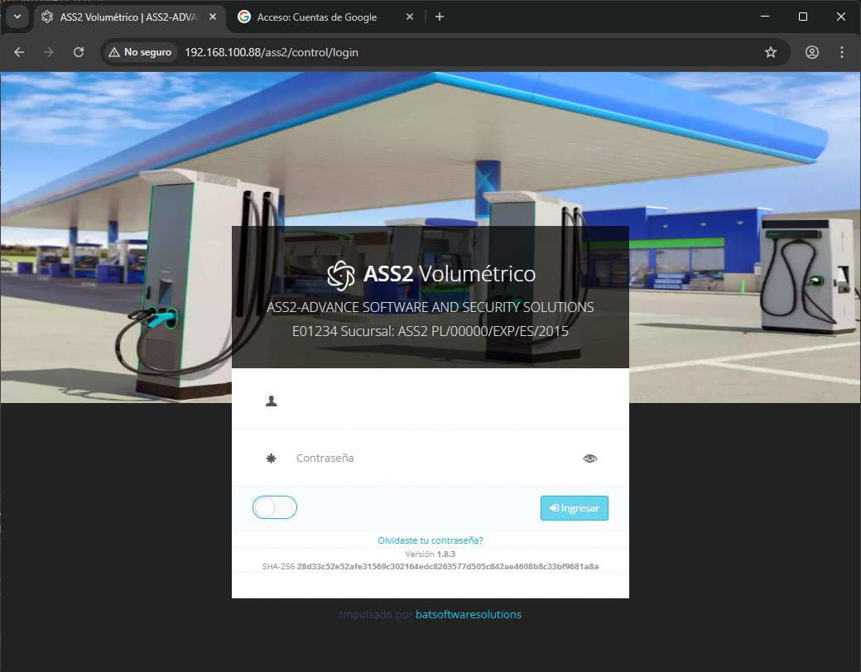Expand the tab search dropdown arrow
This screenshot has height=672, width=861.
pos(17,17)
